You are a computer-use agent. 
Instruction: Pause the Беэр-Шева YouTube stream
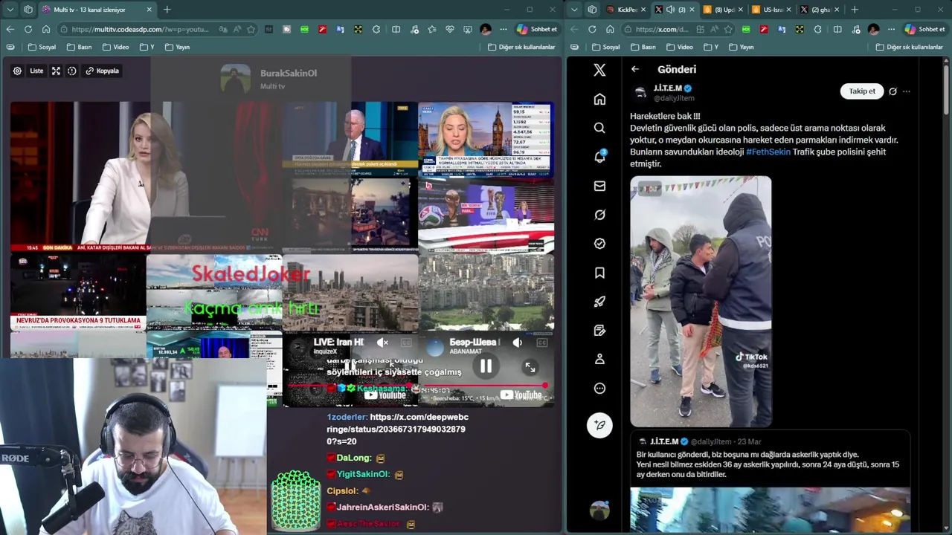[486, 366]
